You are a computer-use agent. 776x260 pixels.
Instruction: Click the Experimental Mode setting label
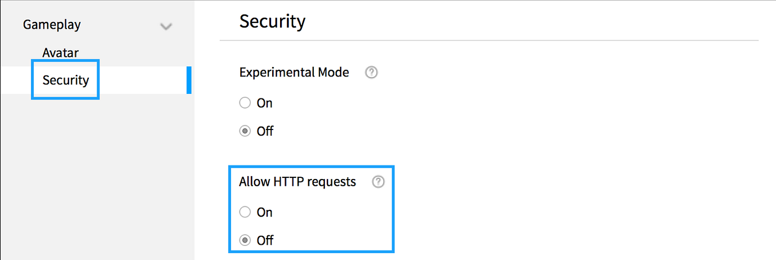pyautogui.click(x=294, y=73)
